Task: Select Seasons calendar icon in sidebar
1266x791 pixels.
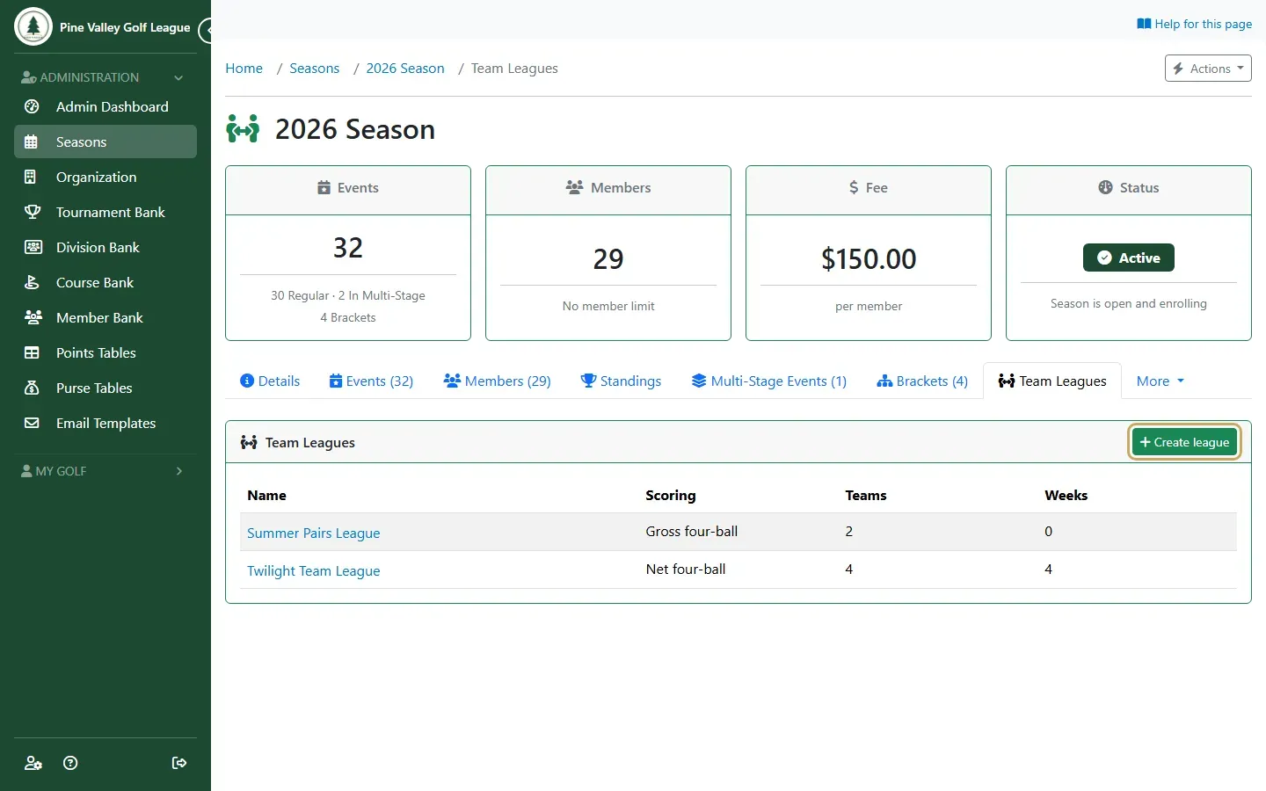Action: pyautogui.click(x=32, y=142)
